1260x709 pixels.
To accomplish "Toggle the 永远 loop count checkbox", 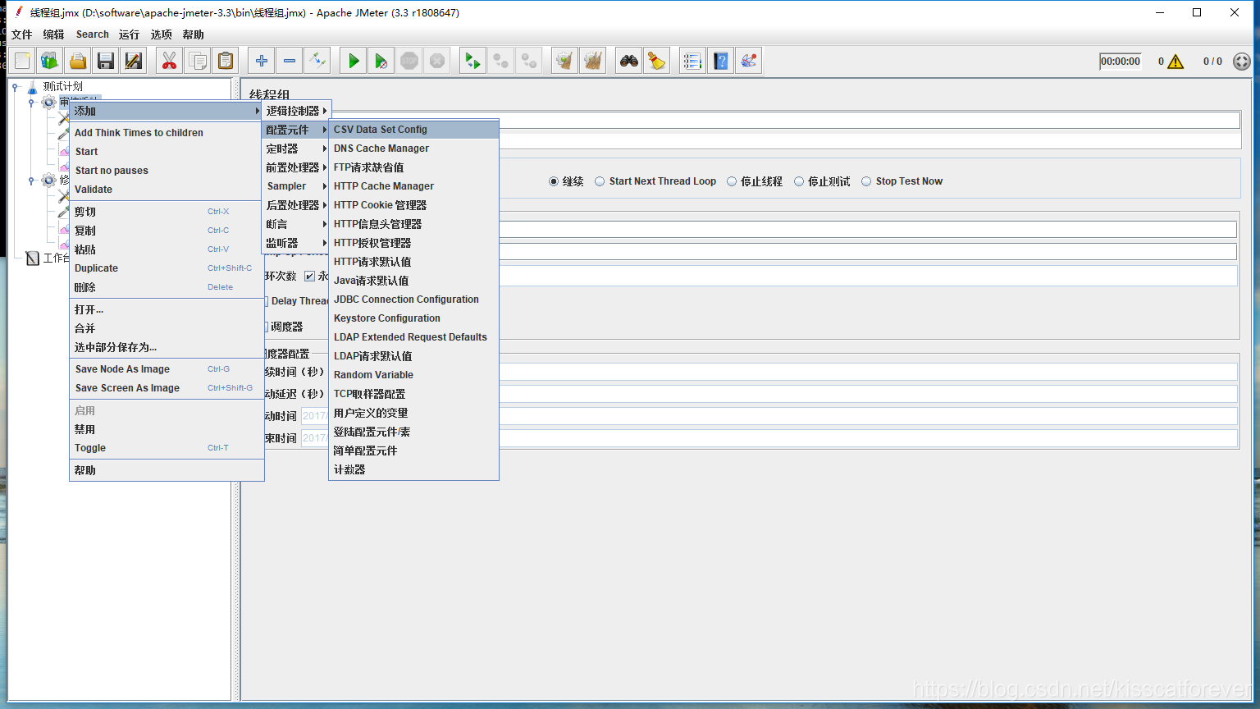I will [x=309, y=276].
